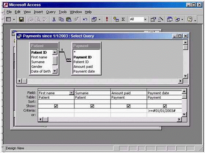Click design grid vertical scroll down arrow
This screenshot has height=153, width=205.
(x=184, y=114)
